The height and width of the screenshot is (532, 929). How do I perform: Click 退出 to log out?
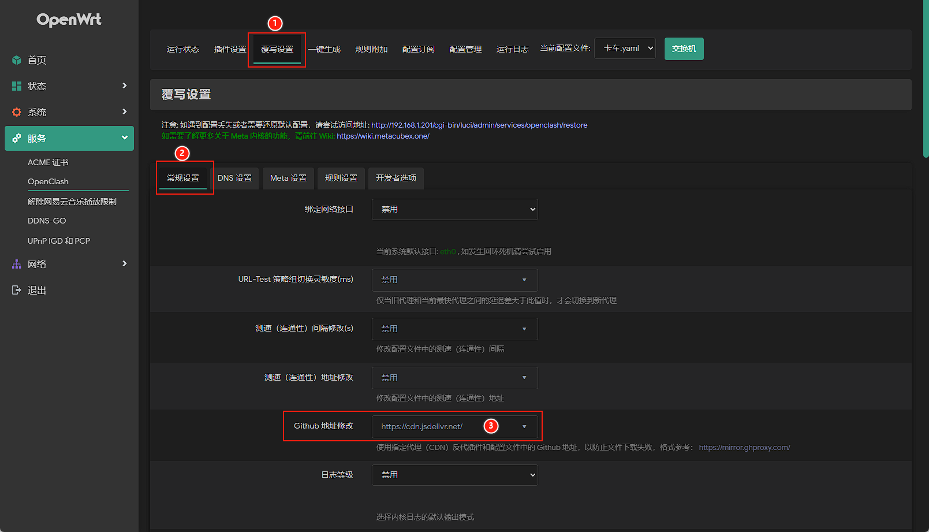pos(37,290)
